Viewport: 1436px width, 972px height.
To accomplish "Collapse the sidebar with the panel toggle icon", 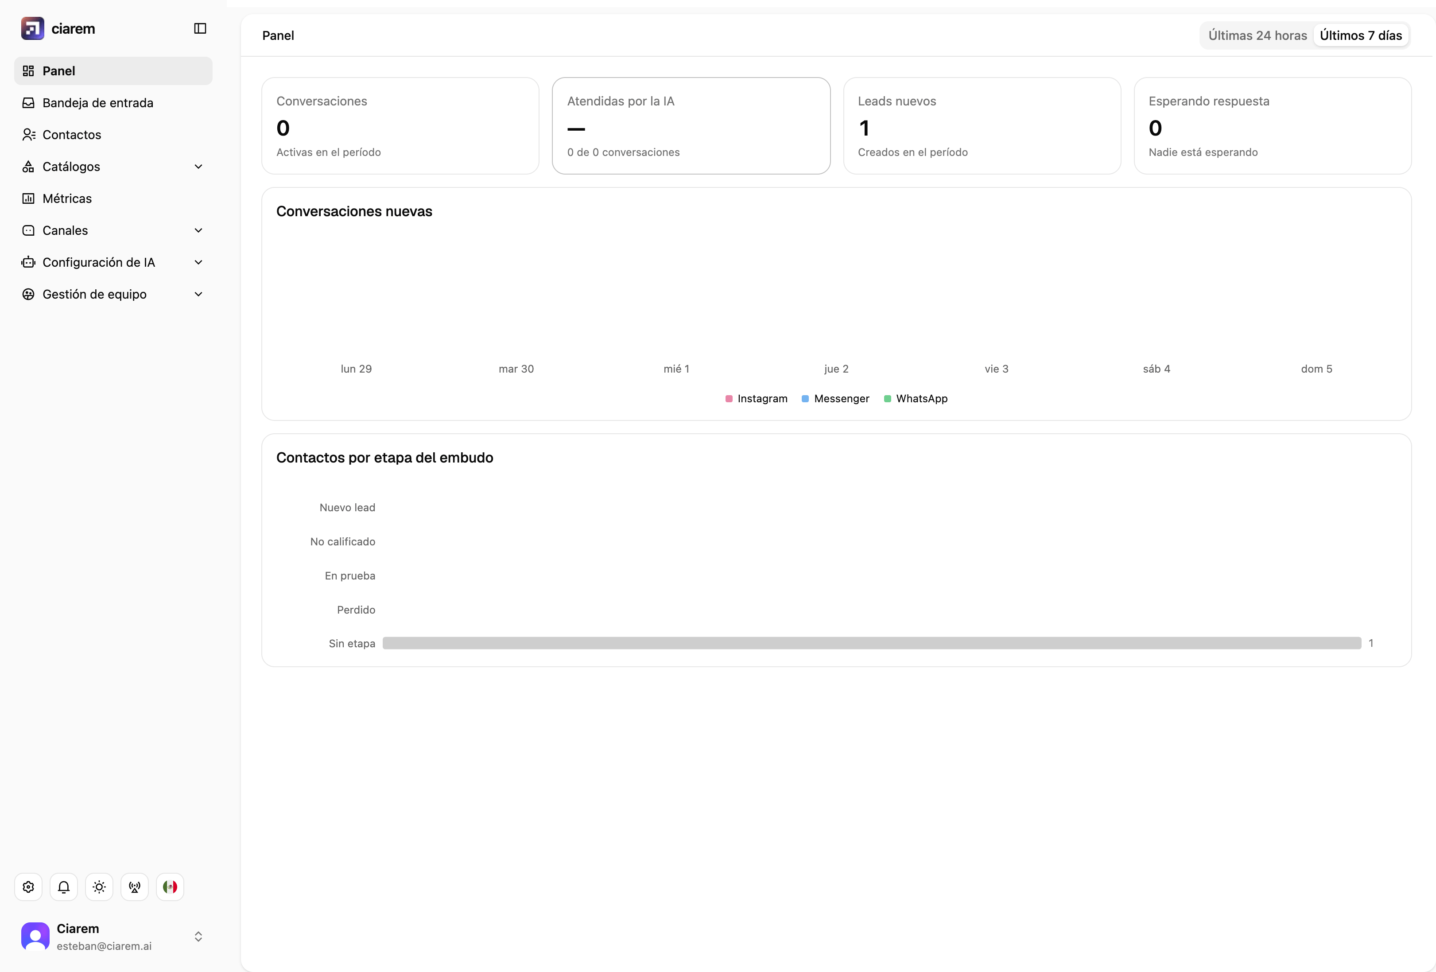I will 200,28.
